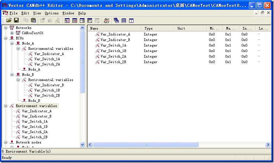Select Var_Switch_2A under Node_A in tree
274x163 pixels.
47,64
